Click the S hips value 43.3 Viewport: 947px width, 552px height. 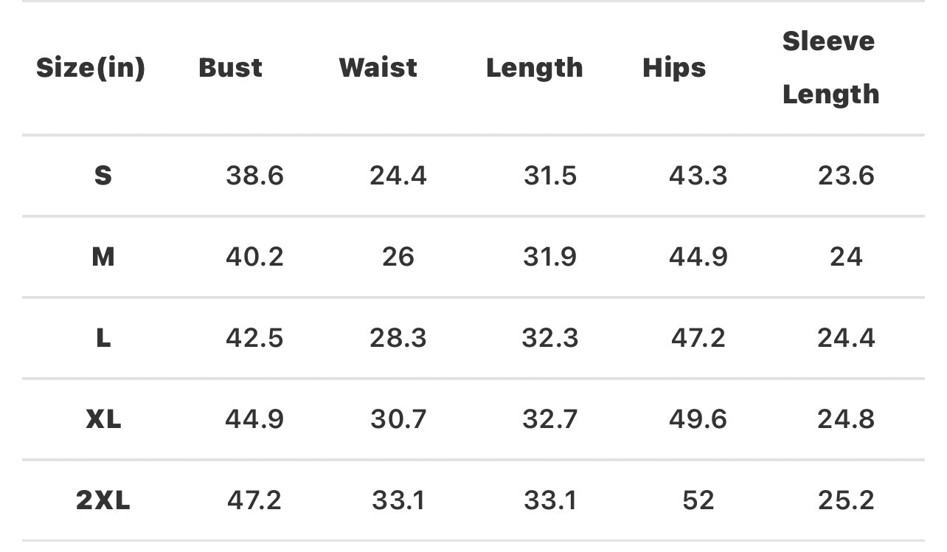click(698, 176)
